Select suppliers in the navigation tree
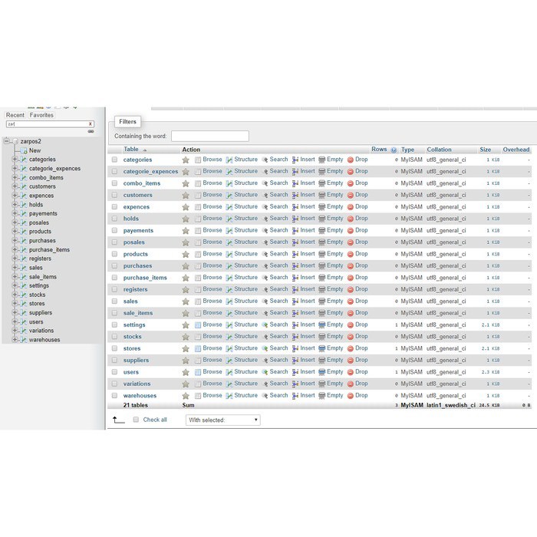This screenshot has height=537, width=537. point(41,313)
